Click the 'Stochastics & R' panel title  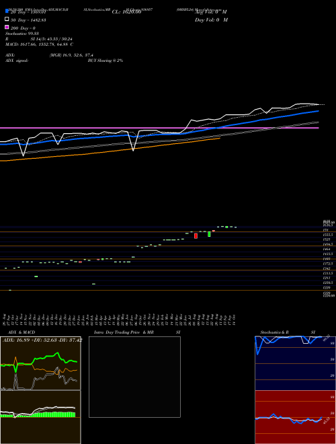pos(274,332)
